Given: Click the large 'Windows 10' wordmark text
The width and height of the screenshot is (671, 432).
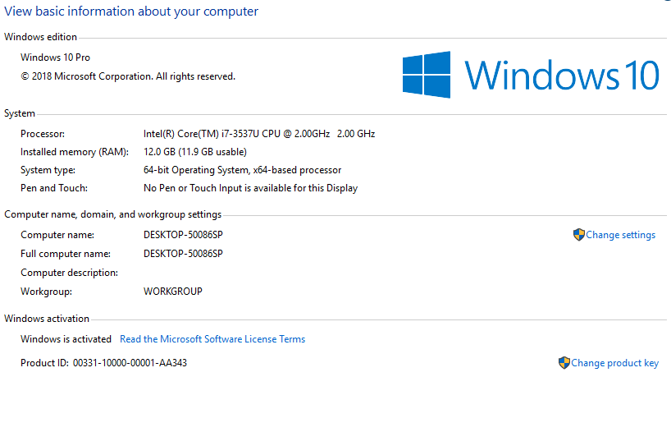Looking at the screenshot, I should [x=562, y=76].
